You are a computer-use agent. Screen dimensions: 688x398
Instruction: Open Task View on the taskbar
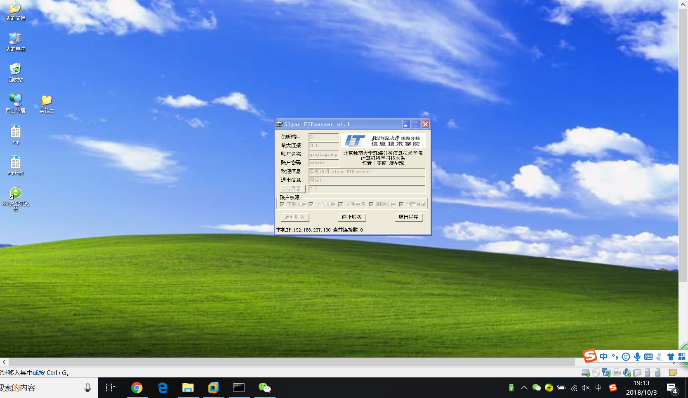coord(111,388)
